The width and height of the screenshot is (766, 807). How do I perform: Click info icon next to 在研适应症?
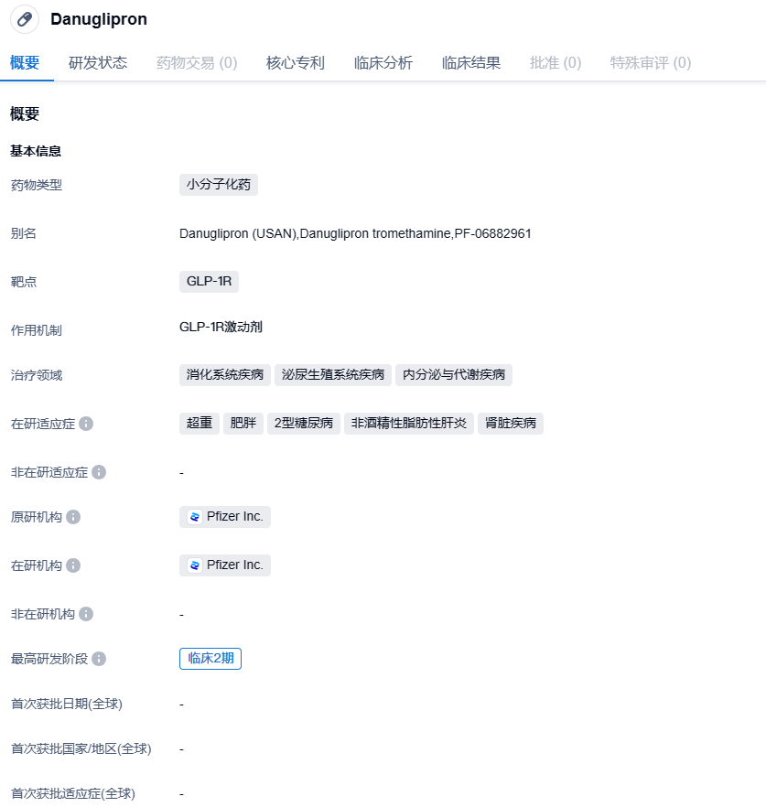point(86,424)
